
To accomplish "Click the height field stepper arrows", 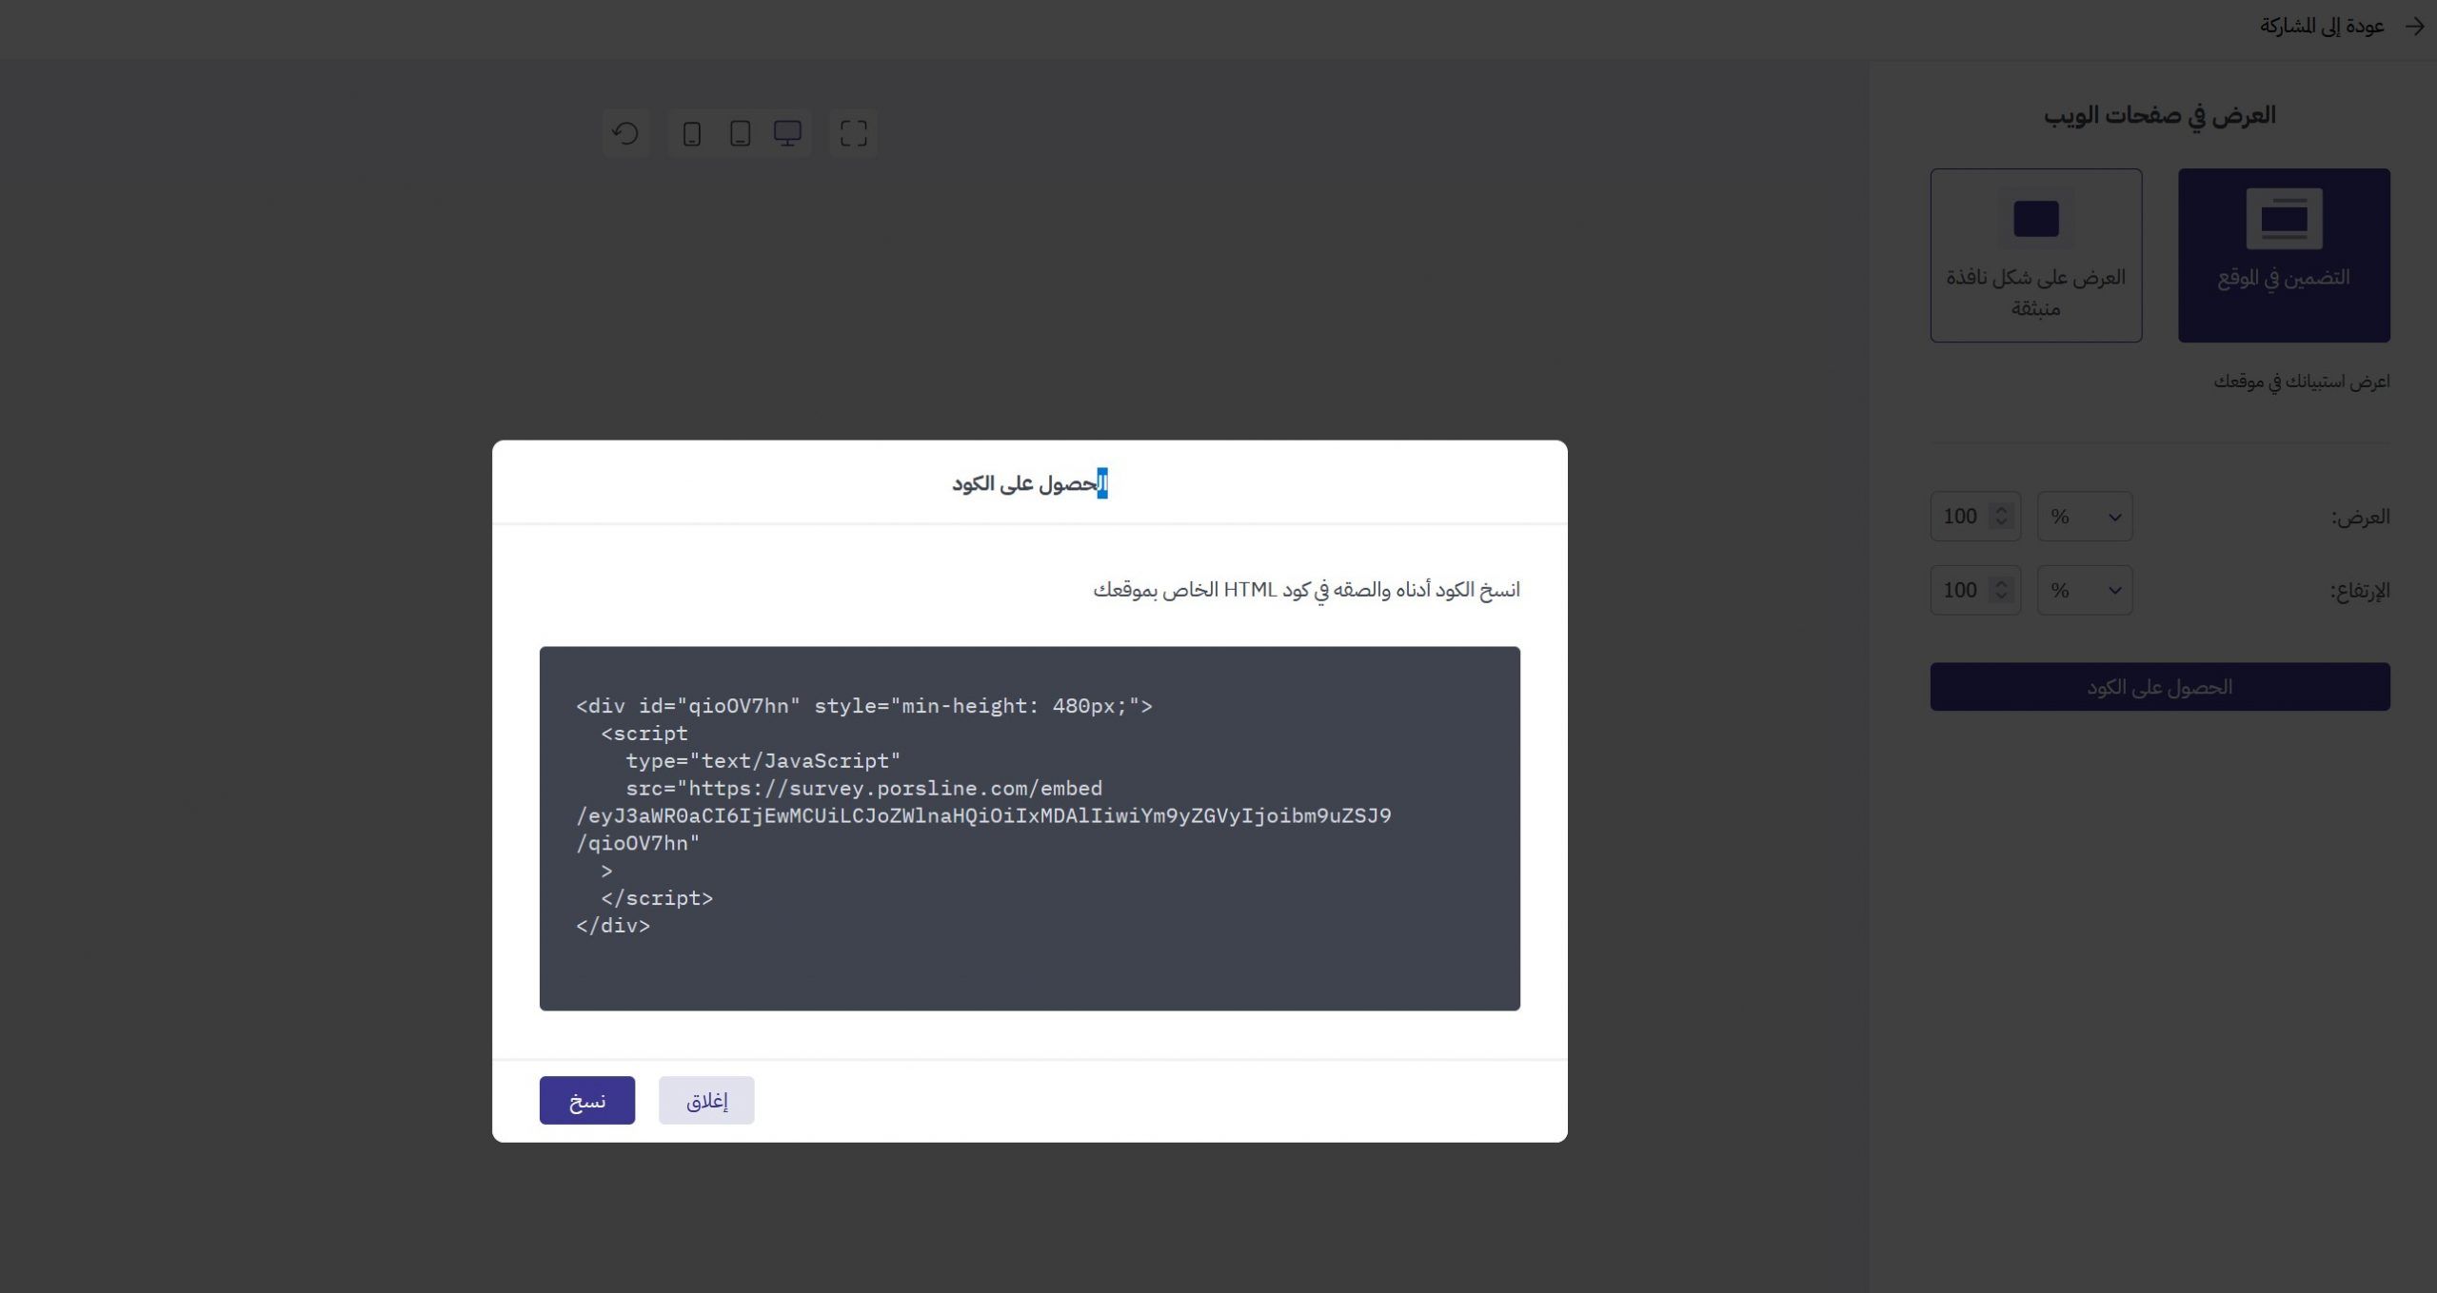I will pos(2001,591).
